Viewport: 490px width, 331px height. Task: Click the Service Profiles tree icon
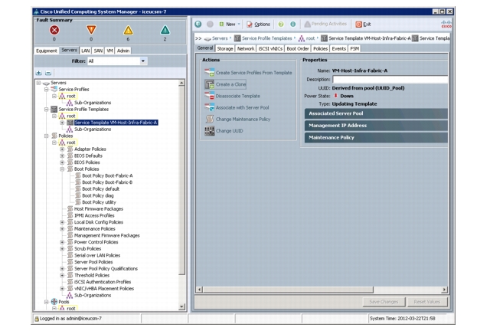click(54, 89)
